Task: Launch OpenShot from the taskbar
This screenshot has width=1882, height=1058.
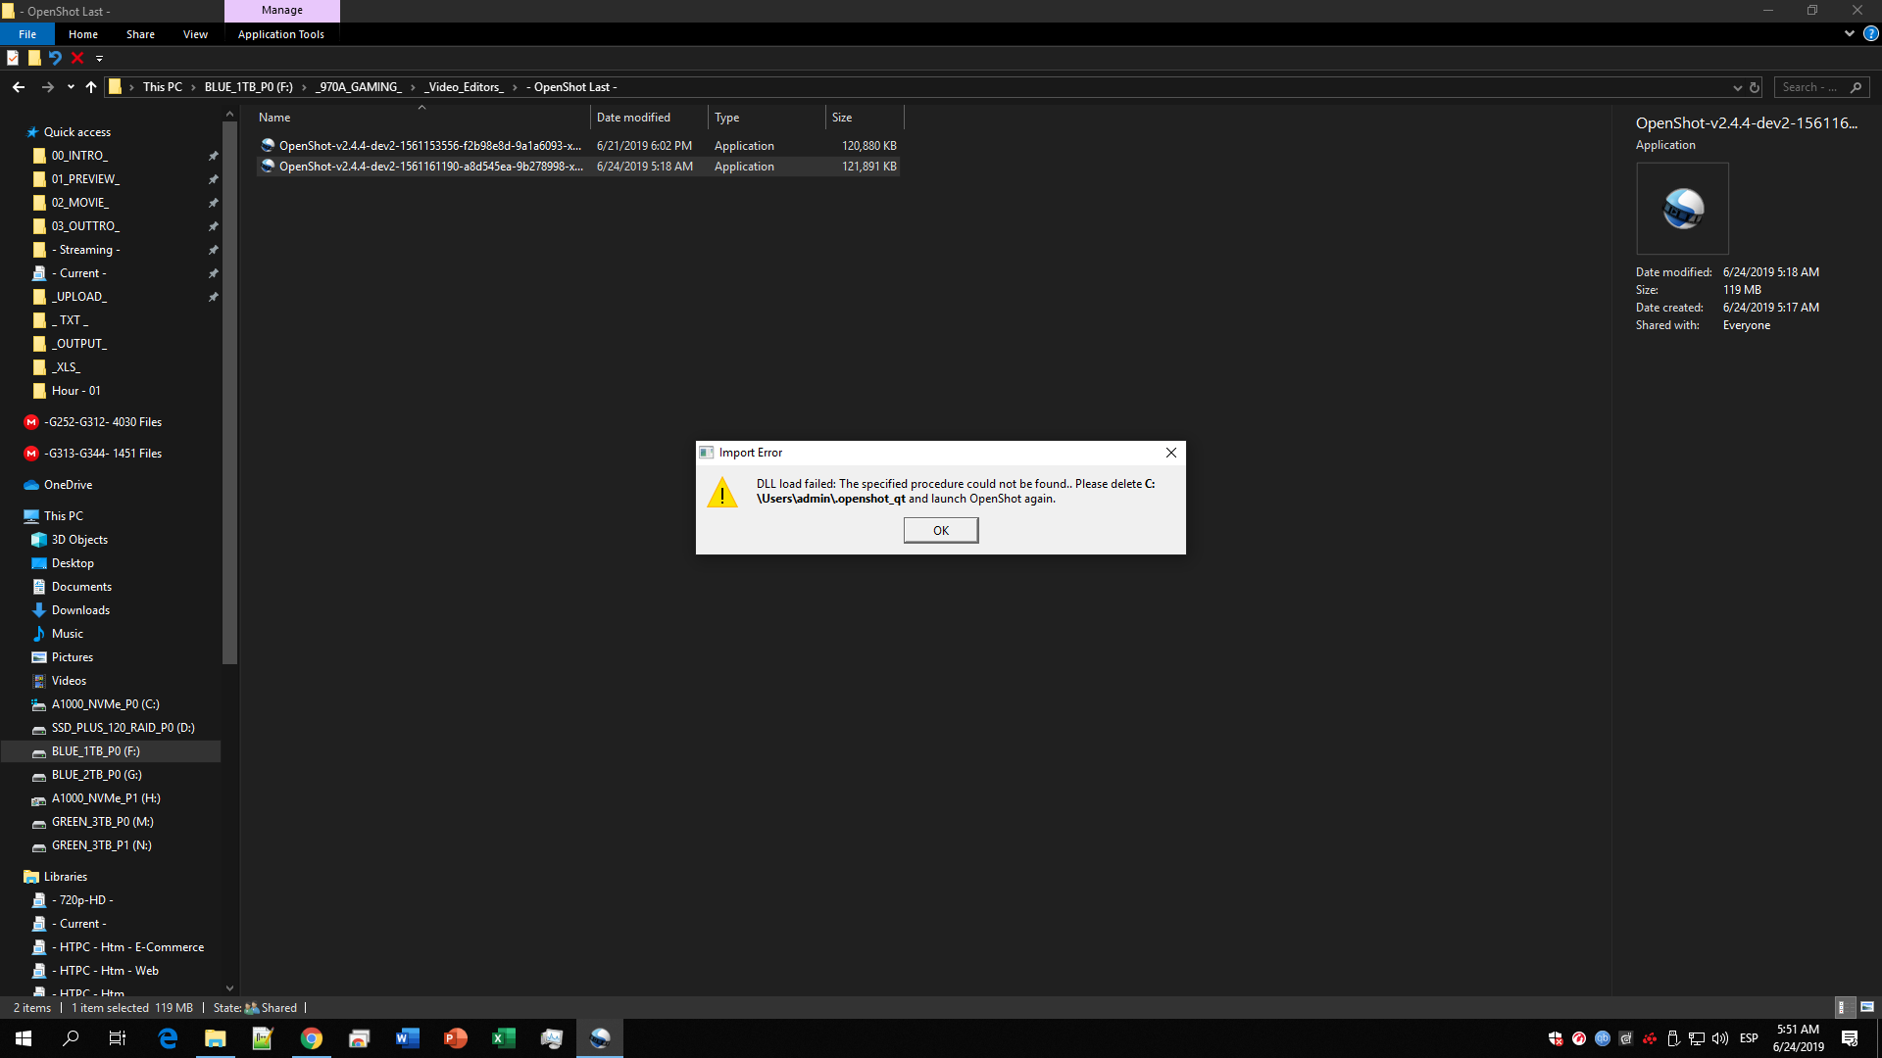Action: (599, 1037)
